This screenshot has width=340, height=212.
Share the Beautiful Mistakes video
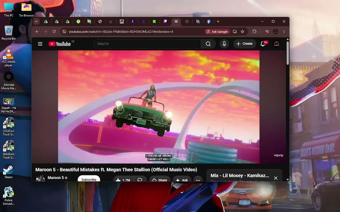coord(159,180)
